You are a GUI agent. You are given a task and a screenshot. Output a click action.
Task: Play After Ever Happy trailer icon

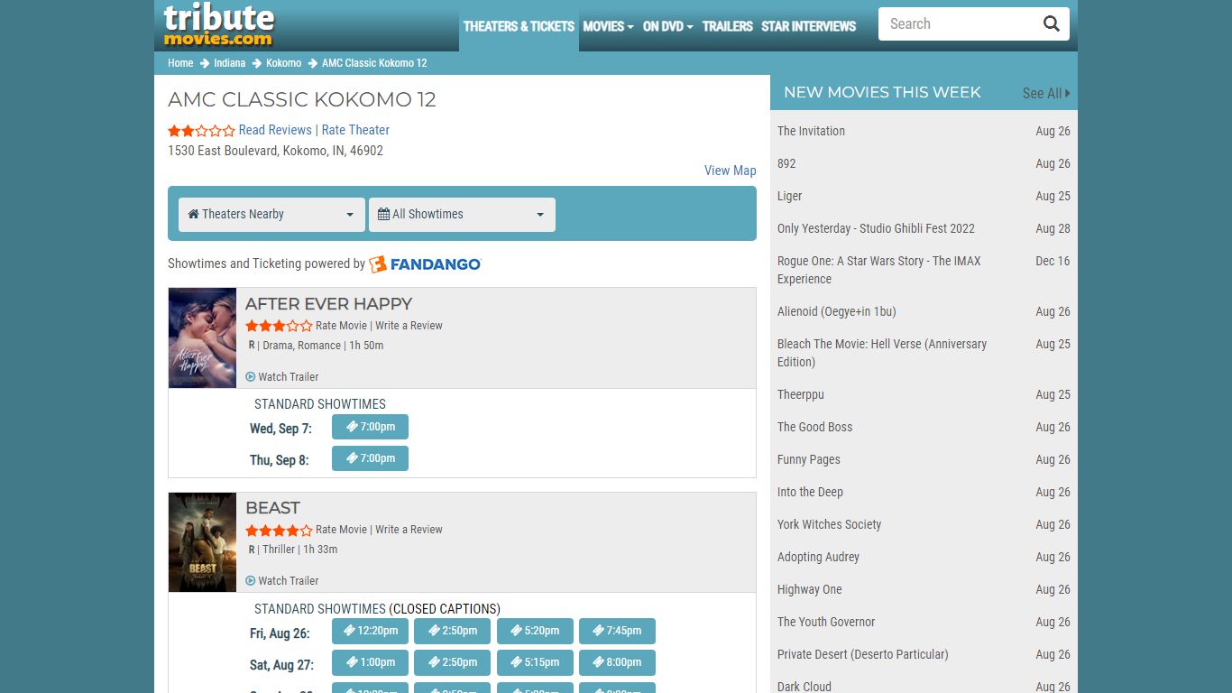(x=251, y=377)
